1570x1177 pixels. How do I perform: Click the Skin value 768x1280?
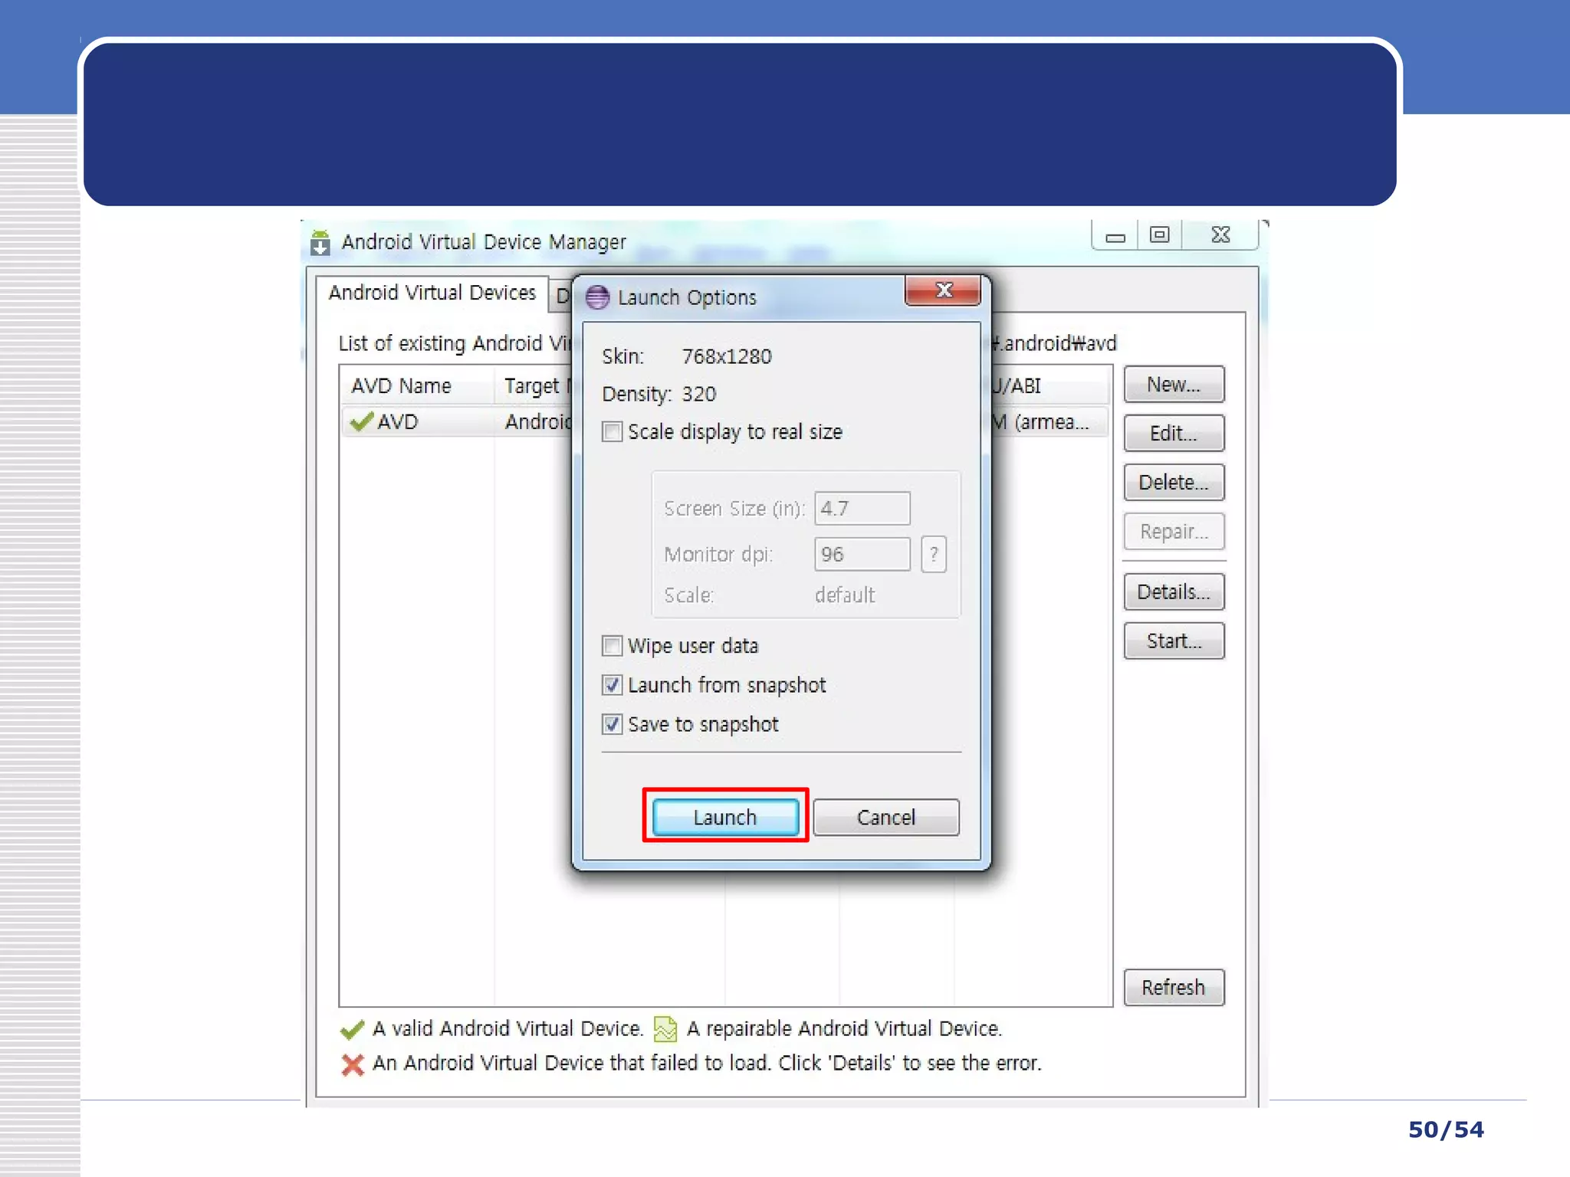pos(727,356)
